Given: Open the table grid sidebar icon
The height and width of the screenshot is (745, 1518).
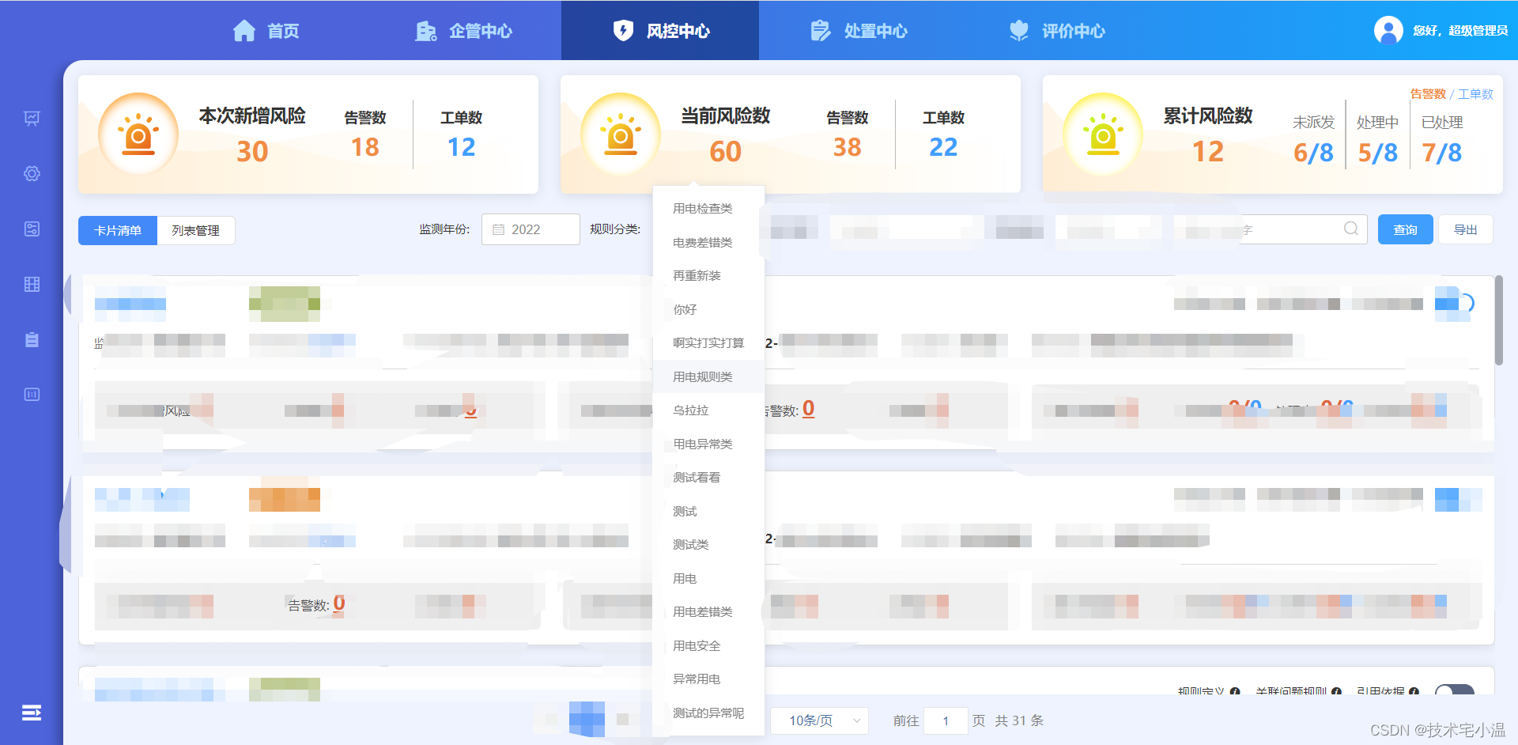Looking at the screenshot, I should coord(32,284).
